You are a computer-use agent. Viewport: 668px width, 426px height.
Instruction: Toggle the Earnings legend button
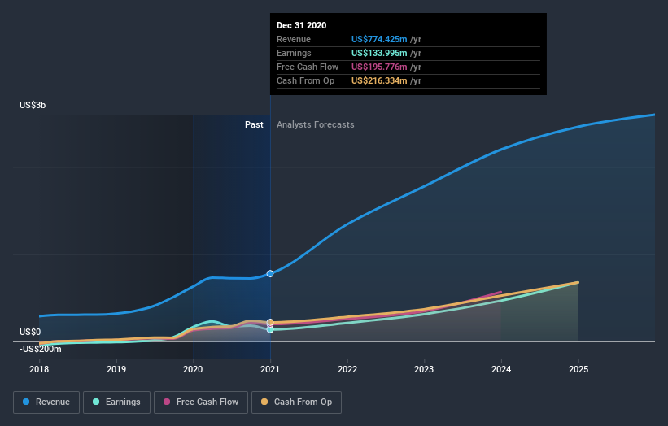[116, 402]
